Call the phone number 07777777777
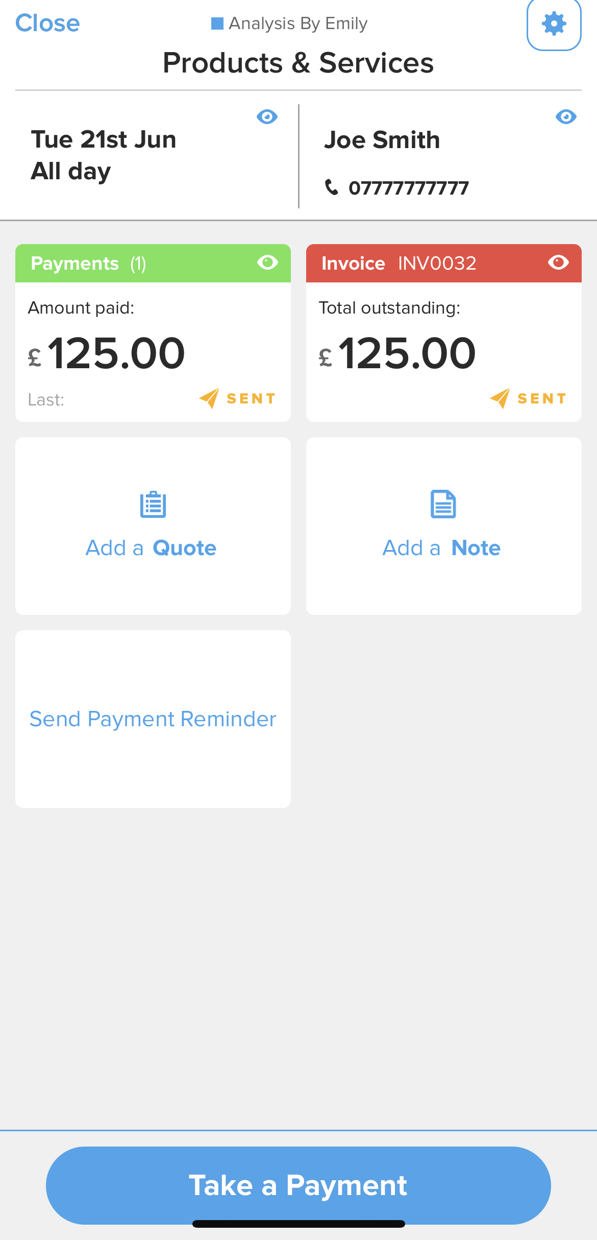 [408, 188]
